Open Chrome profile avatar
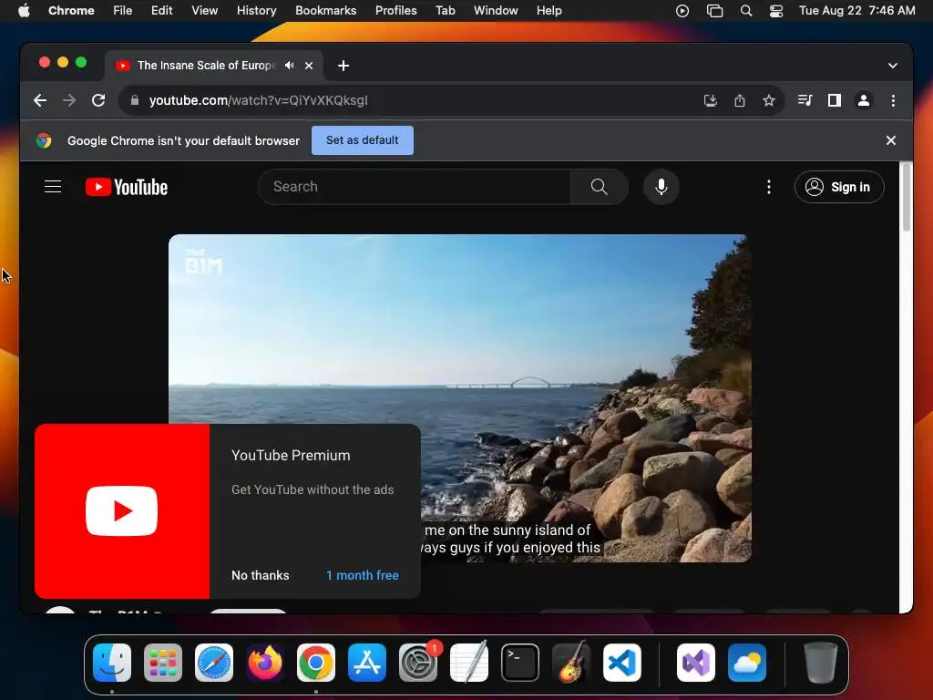Viewport: 933px width, 700px height. [864, 100]
